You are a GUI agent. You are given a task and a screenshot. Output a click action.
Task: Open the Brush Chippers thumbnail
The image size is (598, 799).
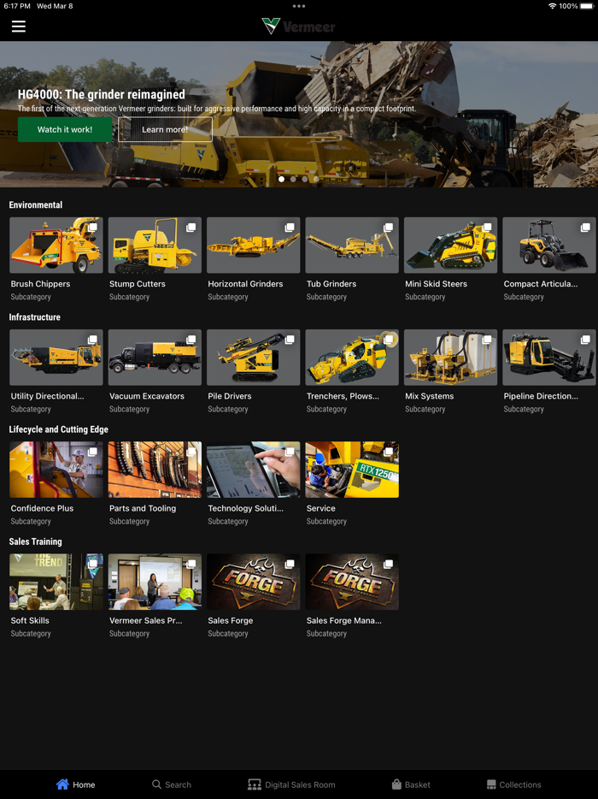(56, 246)
